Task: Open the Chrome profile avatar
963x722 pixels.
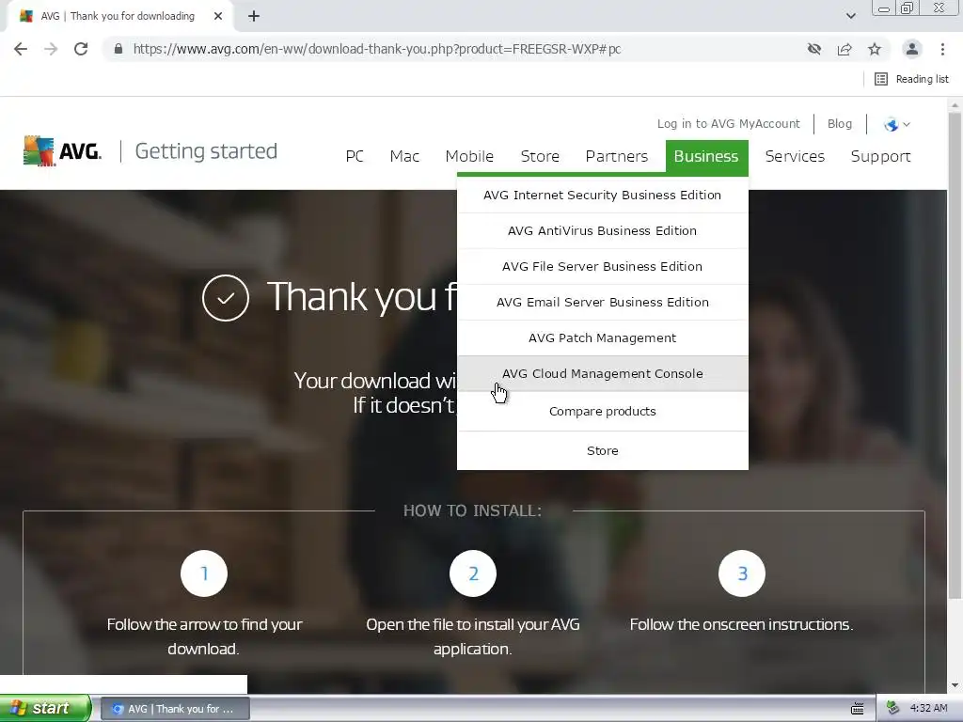Action: tap(912, 49)
